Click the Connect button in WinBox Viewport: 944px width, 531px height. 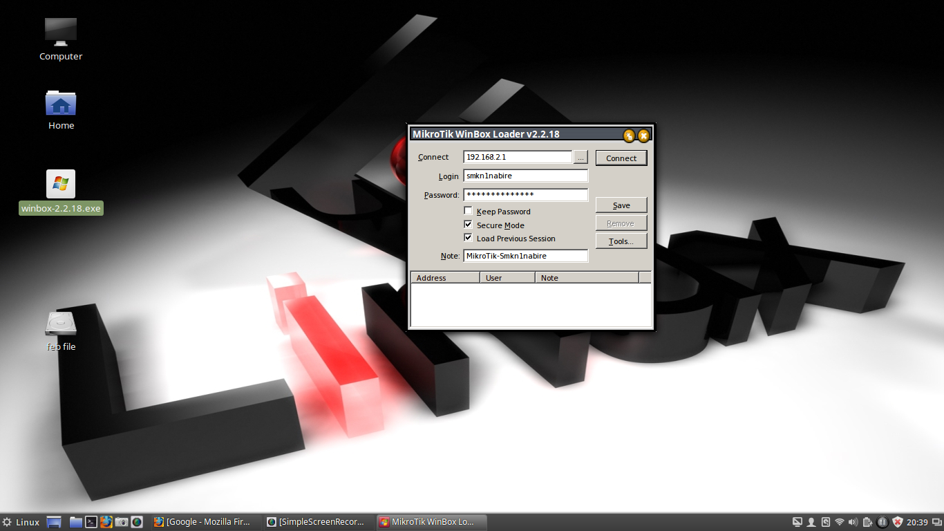(621, 158)
